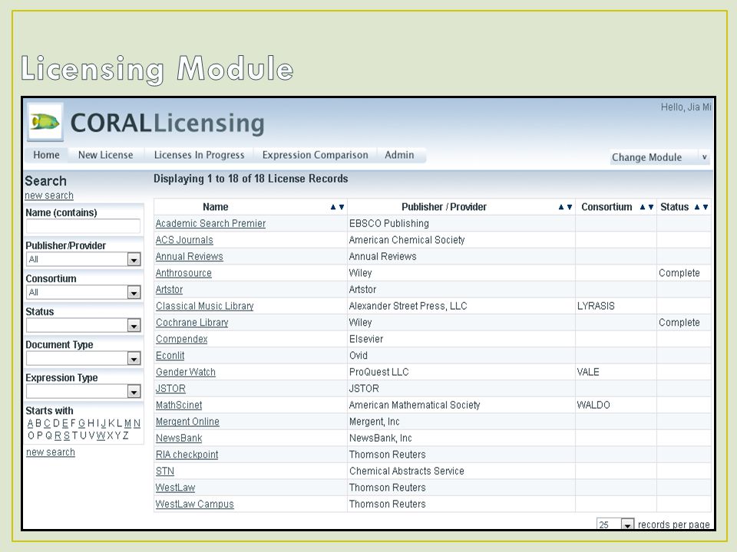The width and height of the screenshot is (737, 552).
Task: Click the top new search link
Action: [x=49, y=195]
